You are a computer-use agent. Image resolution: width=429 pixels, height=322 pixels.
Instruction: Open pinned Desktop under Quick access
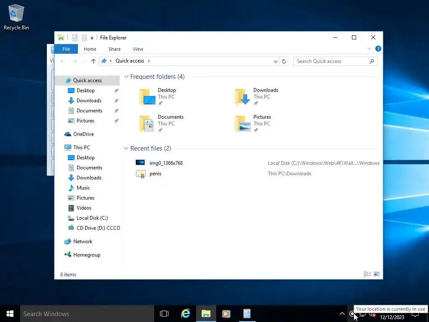(x=85, y=91)
